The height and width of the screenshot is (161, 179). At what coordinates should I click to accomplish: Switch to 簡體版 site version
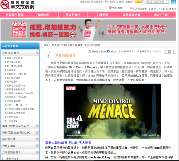(x=120, y=2)
